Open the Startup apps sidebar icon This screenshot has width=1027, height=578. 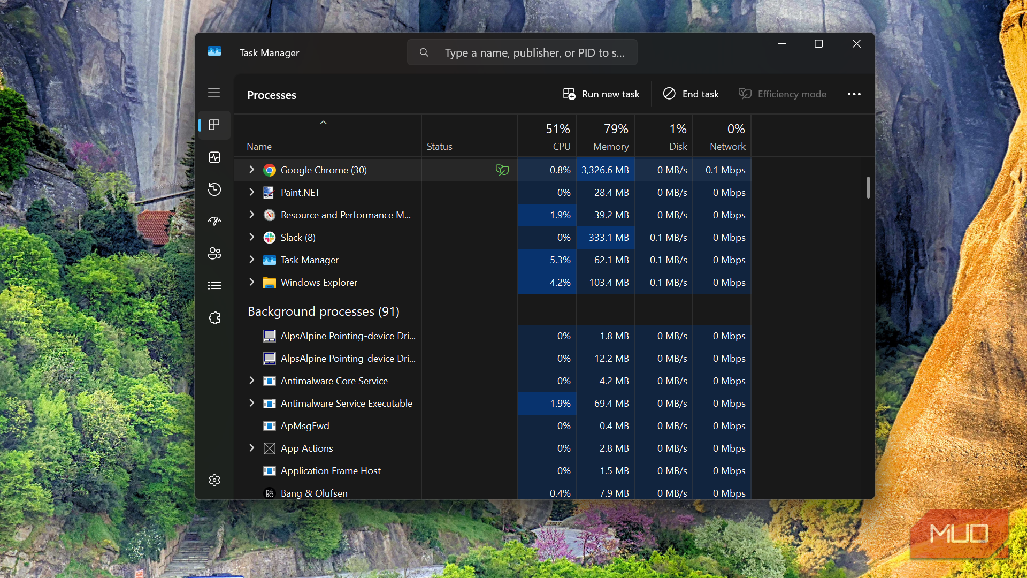(x=214, y=221)
